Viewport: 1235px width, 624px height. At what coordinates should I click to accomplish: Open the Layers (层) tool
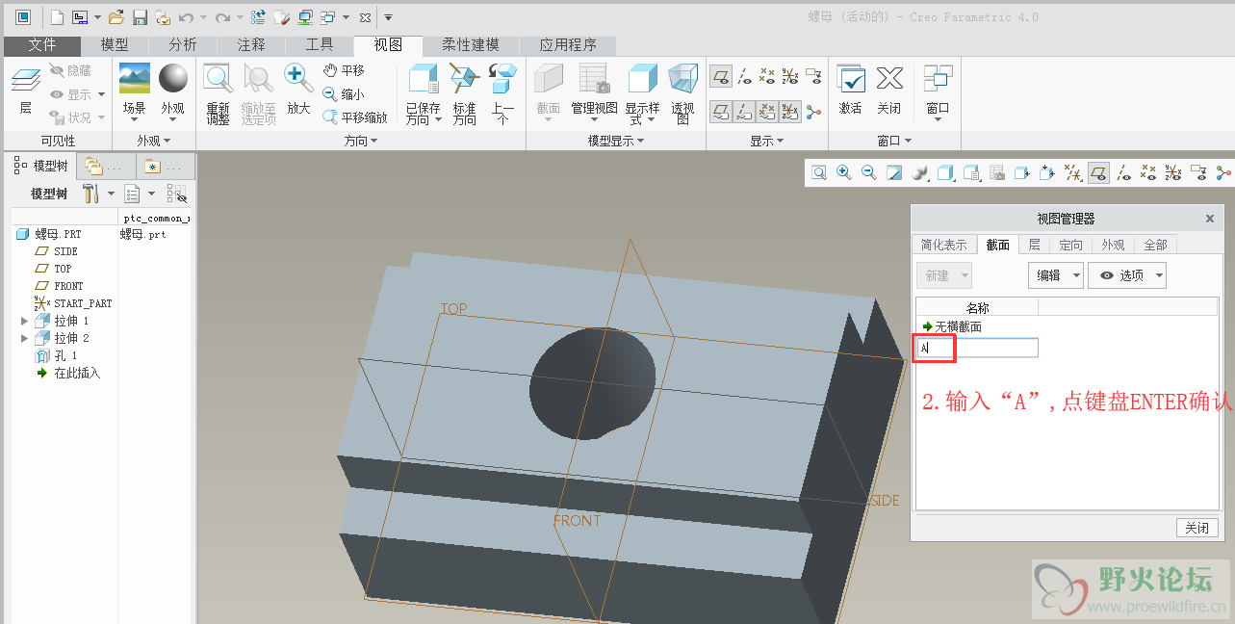[26, 91]
